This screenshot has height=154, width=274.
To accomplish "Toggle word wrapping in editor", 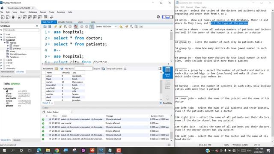I will 141,27.
